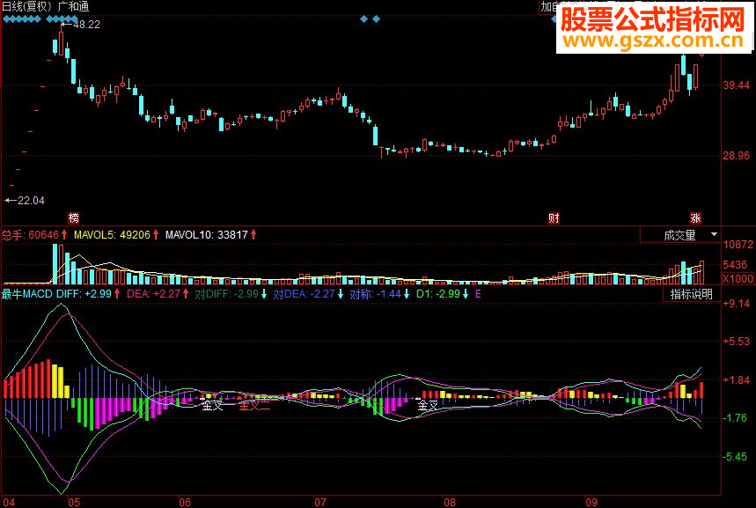
Task: Click the 28.96 price axis label
Action: coord(737,156)
